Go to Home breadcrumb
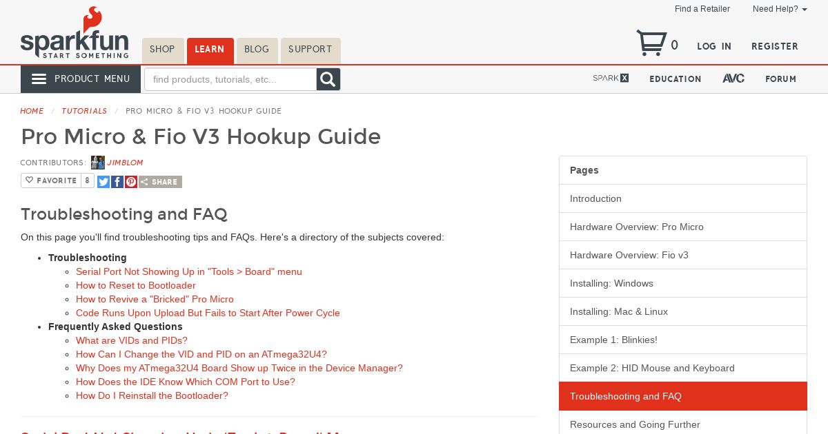 (x=32, y=111)
